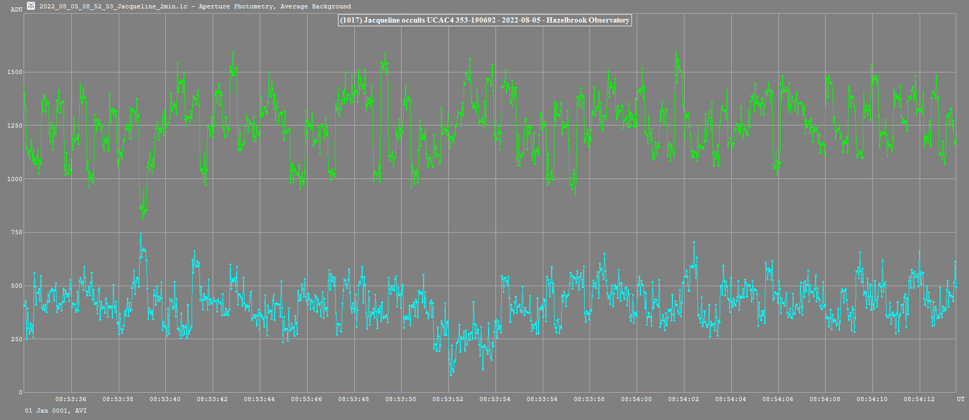Click the 500 tick label on the ADU axis
The width and height of the screenshot is (969, 420).
17,286
